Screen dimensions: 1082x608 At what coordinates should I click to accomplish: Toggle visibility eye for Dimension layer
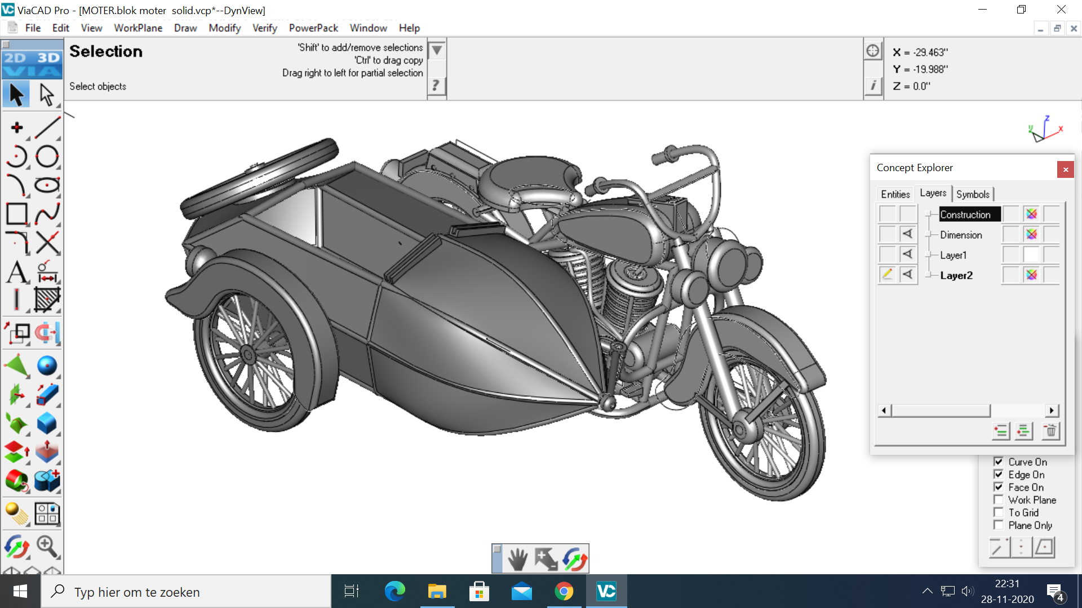point(907,234)
